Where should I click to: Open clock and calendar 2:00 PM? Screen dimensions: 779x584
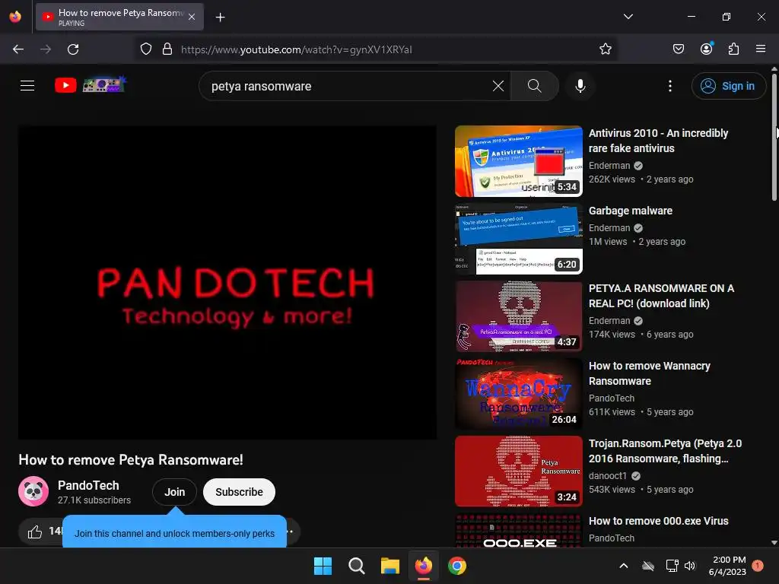pyautogui.click(x=727, y=566)
